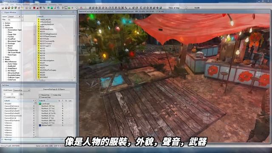
Task: Expand the Magic tree node
Action: pyautogui.click(x=4, y=59)
